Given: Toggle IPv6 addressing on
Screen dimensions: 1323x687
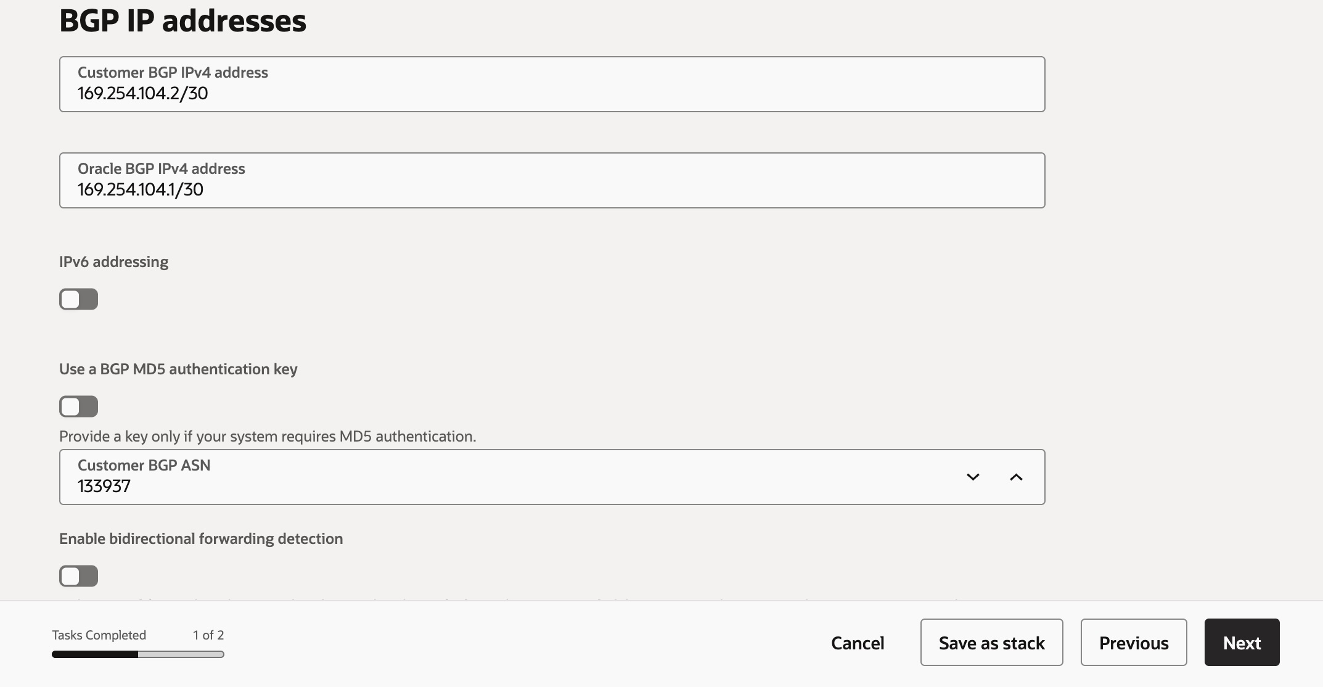Looking at the screenshot, I should click(78, 299).
